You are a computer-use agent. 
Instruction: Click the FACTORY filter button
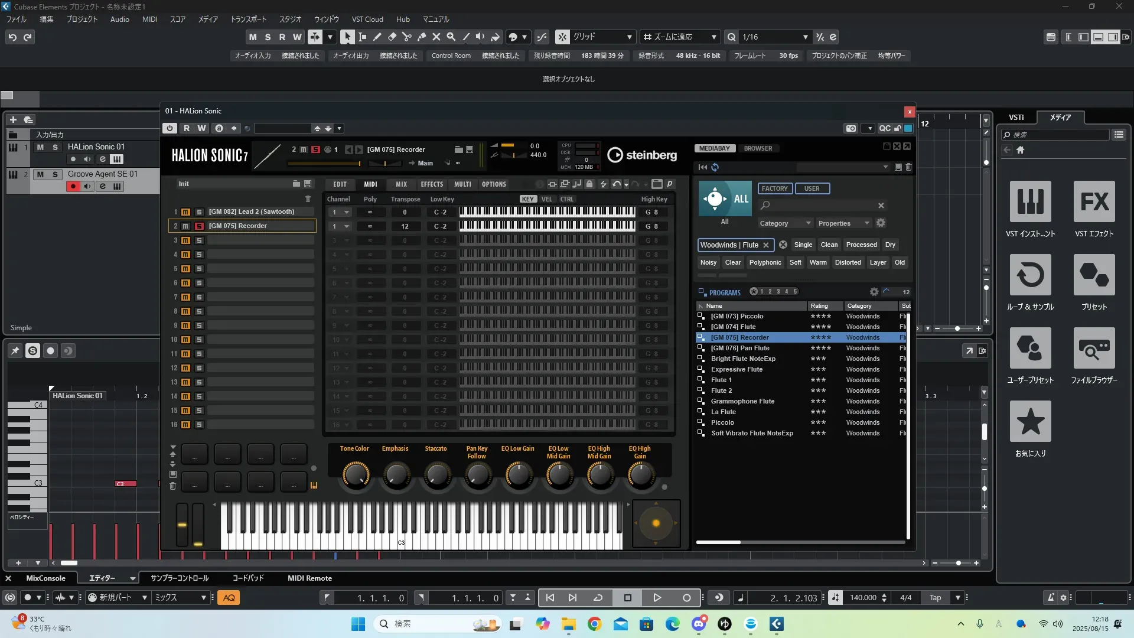[774, 188]
